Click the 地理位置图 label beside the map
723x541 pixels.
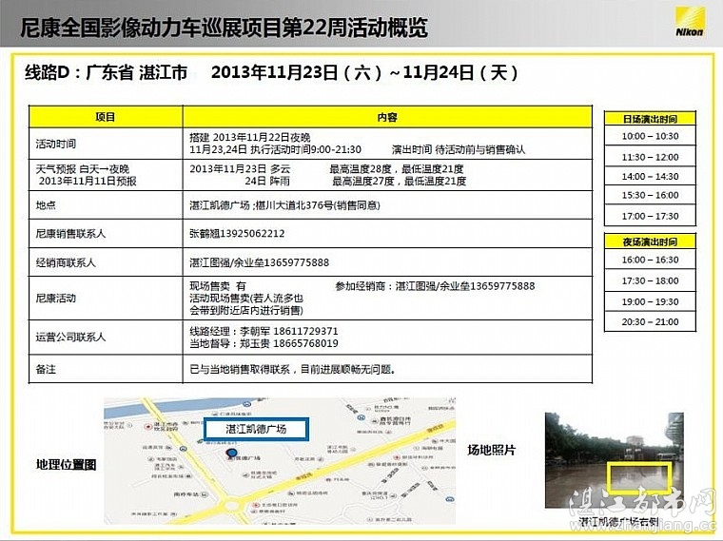click(66, 465)
